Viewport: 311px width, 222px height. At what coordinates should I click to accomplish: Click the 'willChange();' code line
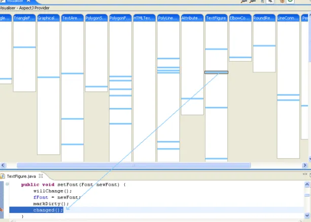tap(53, 191)
